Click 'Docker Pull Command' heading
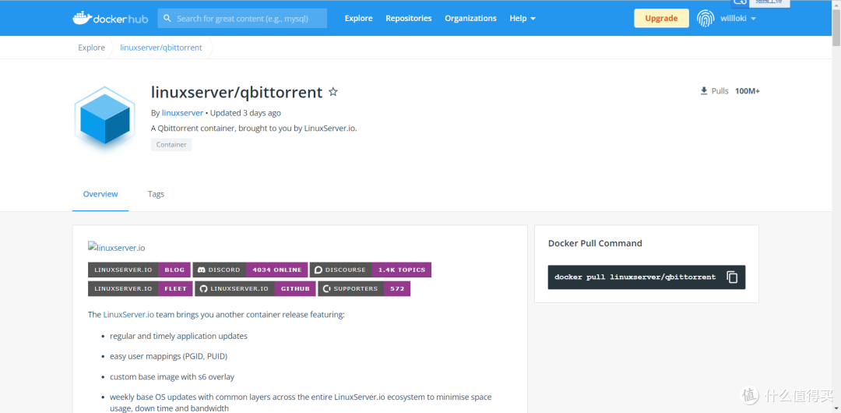This screenshot has height=413, width=841. click(x=595, y=243)
